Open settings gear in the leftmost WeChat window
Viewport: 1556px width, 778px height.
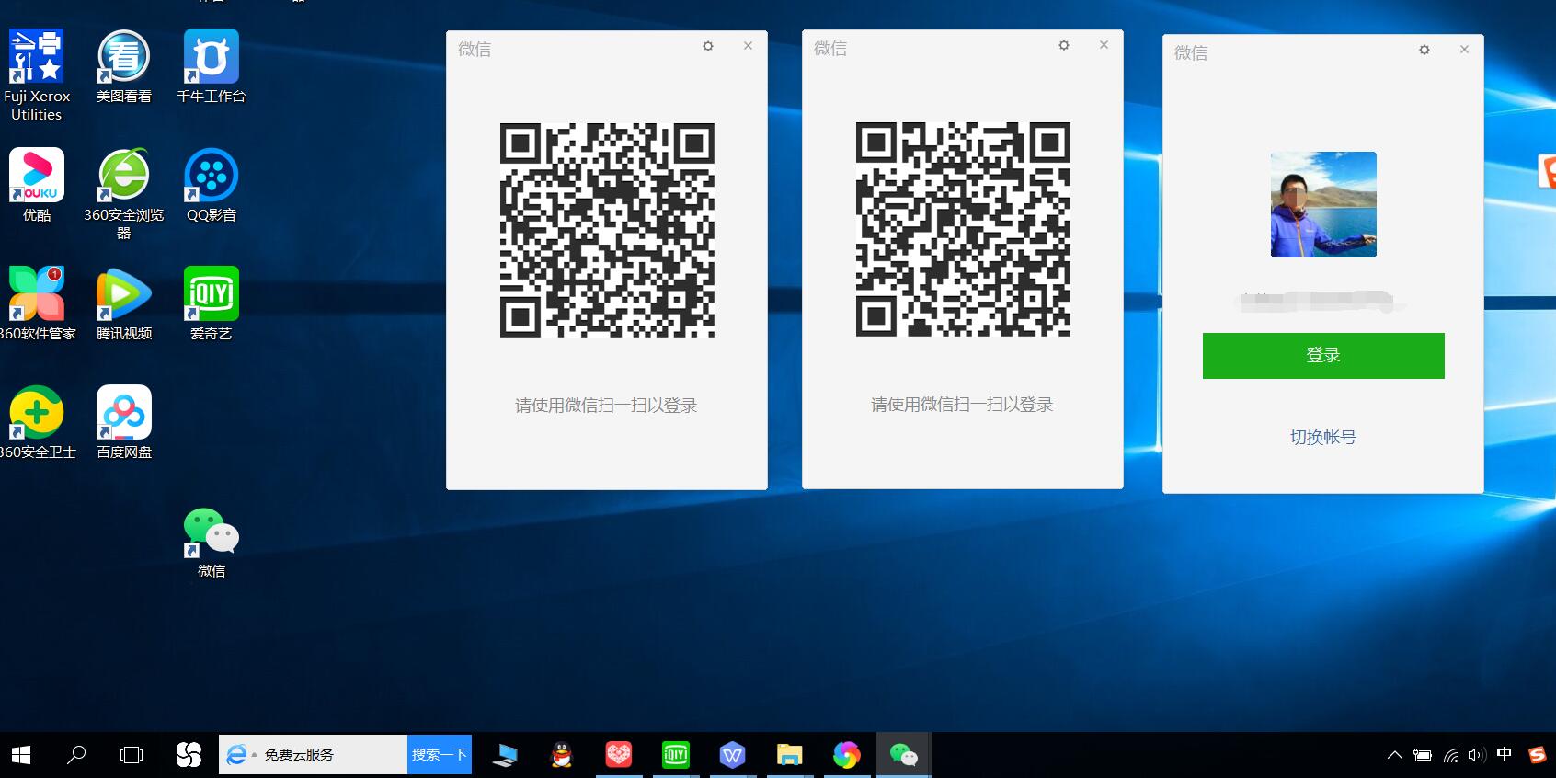[x=707, y=46]
